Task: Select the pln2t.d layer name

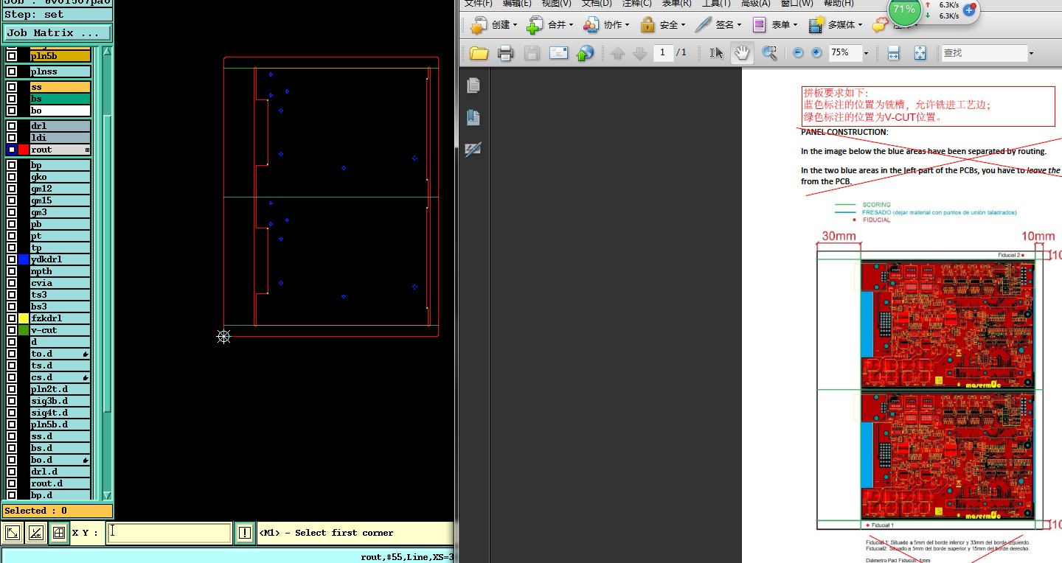Action: click(60, 389)
